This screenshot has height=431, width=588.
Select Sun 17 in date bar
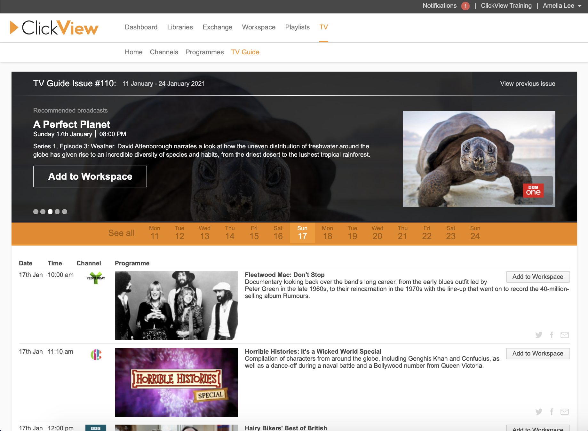pyautogui.click(x=302, y=233)
